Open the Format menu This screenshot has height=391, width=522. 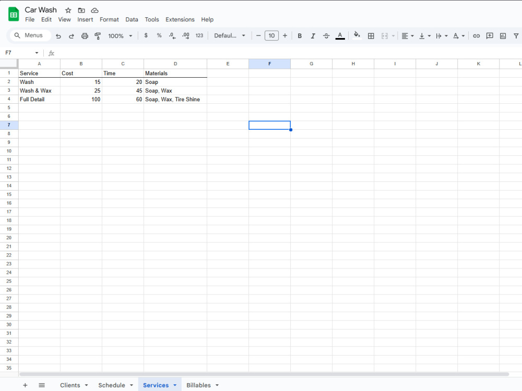pyautogui.click(x=109, y=20)
